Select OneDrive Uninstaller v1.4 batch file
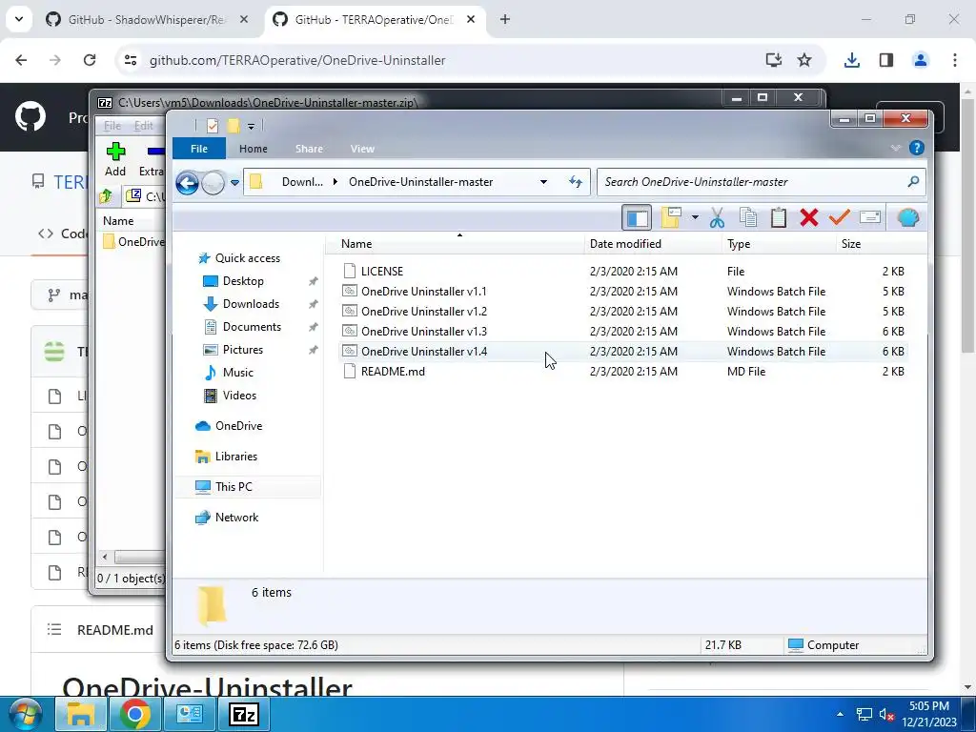Image resolution: width=976 pixels, height=732 pixels. [424, 351]
